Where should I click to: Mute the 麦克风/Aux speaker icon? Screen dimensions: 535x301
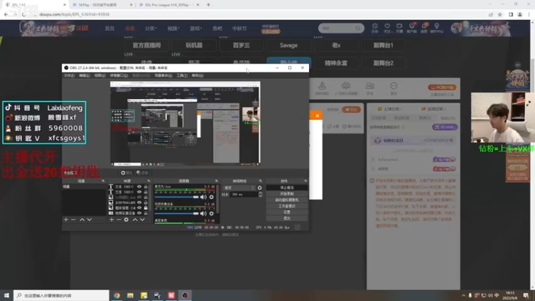point(203,197)
